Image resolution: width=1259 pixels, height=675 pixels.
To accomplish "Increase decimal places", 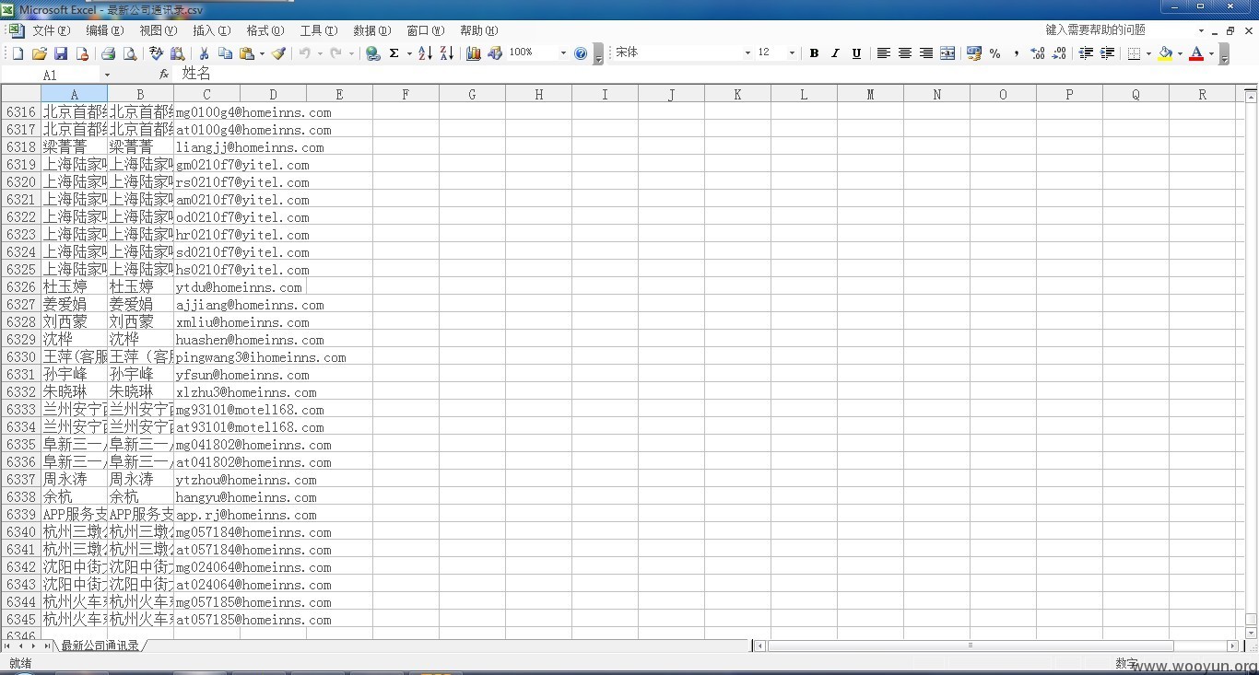I will pos(1038,53).
